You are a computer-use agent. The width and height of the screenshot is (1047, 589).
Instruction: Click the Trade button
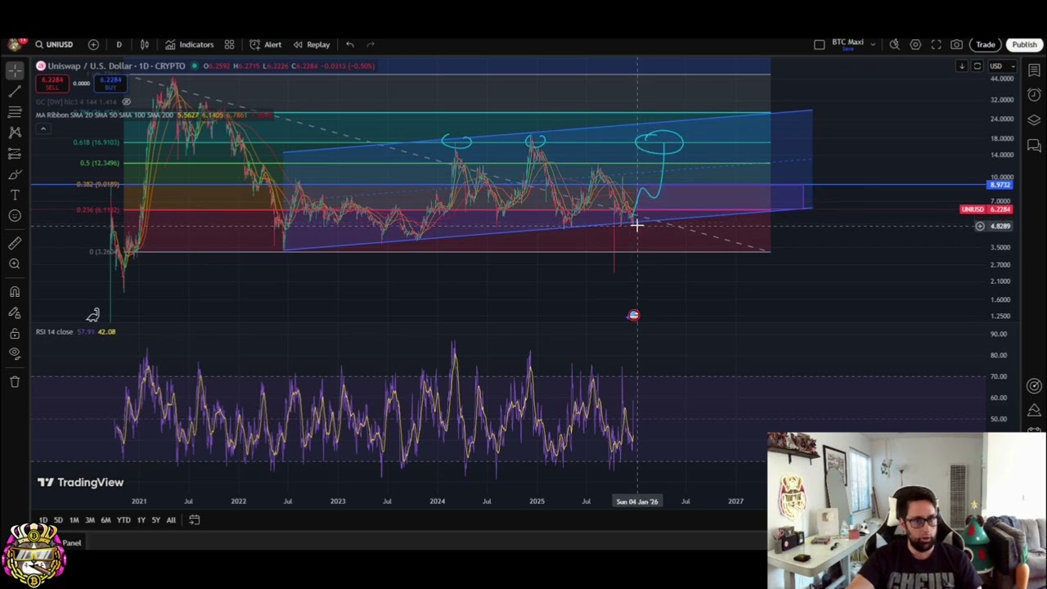[985, 44]
